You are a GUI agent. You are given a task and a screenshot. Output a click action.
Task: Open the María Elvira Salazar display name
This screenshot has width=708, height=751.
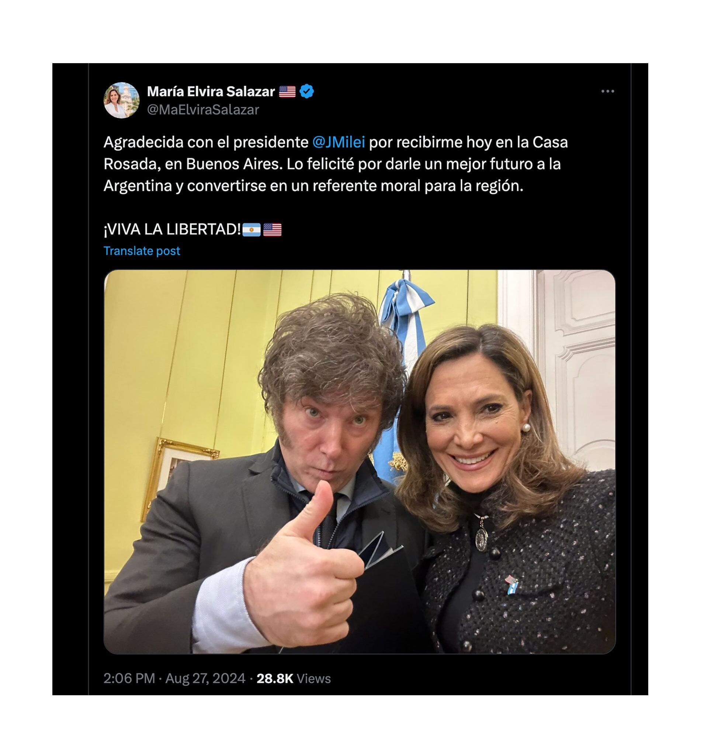click(211, 92)
